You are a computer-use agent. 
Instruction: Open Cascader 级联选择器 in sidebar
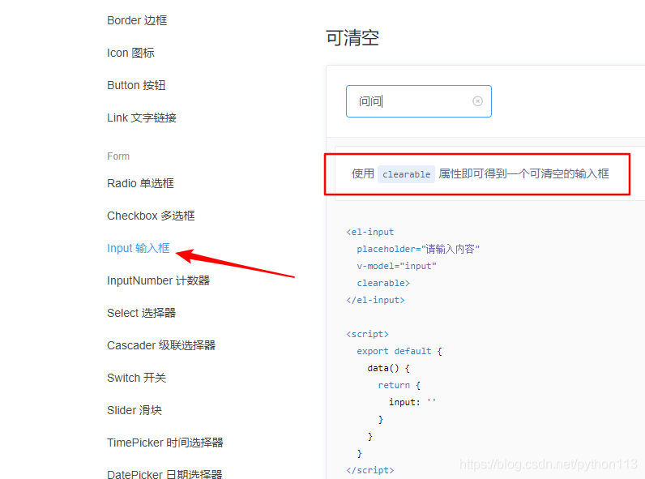pyautogui.click(x=161, y=345)
